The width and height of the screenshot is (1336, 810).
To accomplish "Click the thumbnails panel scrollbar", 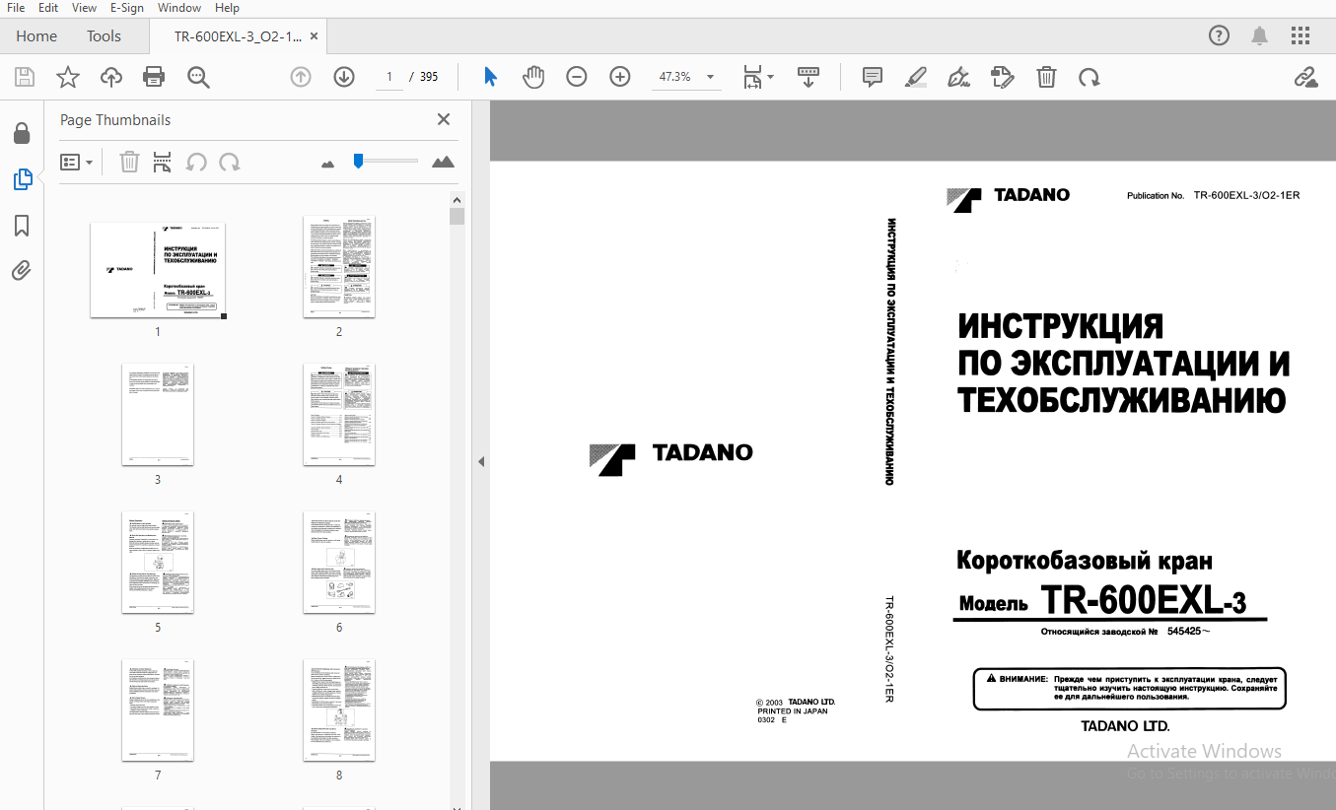I will tap(457, 217).
